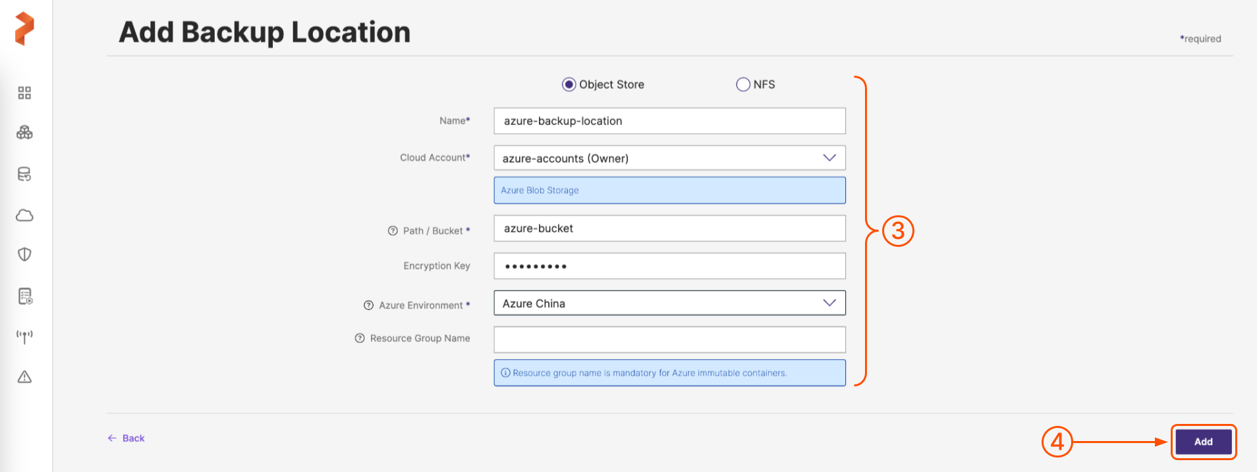Click the Name input field
The image size is (1257, 472).
(x=669, y=121)
